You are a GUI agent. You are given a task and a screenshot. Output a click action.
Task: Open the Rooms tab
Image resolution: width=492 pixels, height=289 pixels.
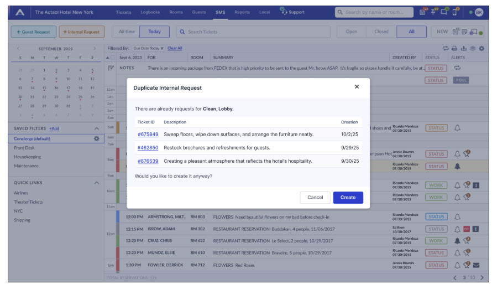click(176, 12)
